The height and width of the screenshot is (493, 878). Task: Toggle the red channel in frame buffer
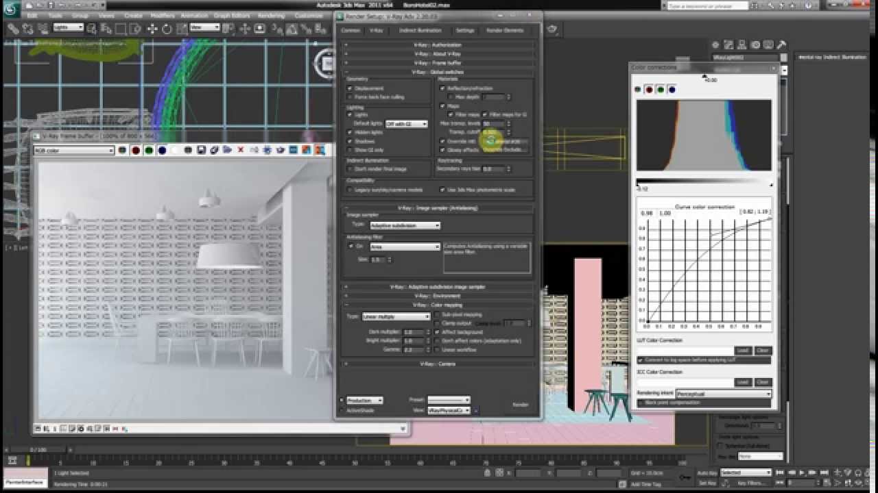pos(136,150)
